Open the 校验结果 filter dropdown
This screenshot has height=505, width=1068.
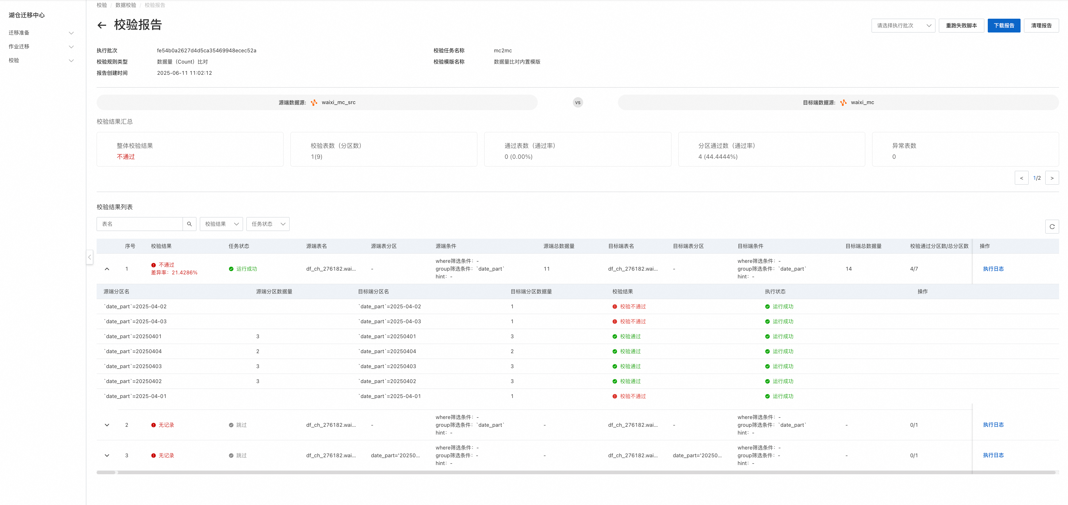click(x=221, y=224)
